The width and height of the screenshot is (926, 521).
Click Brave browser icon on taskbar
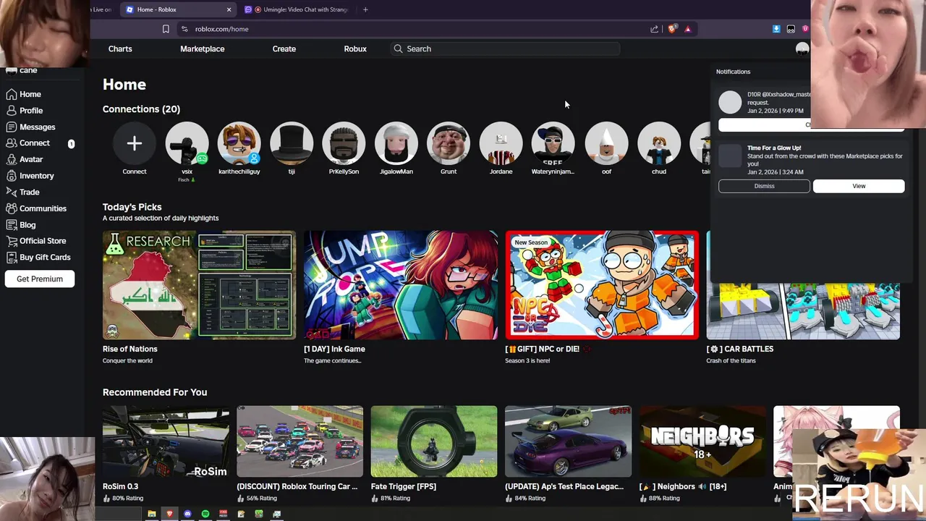pyautogui.click(x=169, y=514)
